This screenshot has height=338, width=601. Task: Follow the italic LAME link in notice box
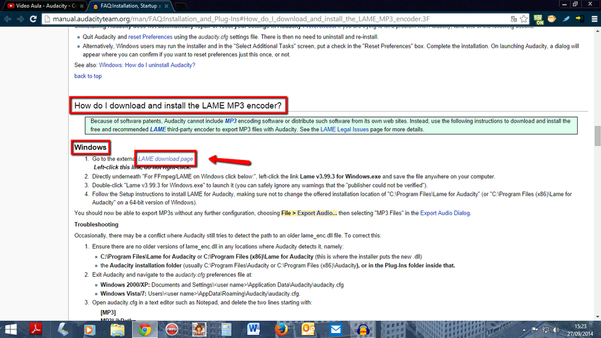[158, 129]
